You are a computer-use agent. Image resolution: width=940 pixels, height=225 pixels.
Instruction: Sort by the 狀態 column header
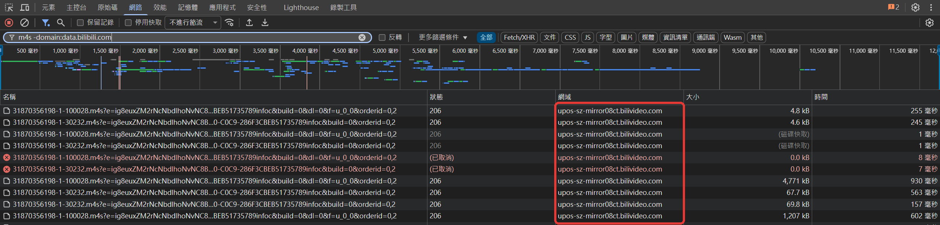pyautogui.click(x=491, y=97)
